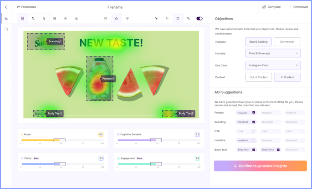Viewport: 312px width, 189px height.
Task: Click the first highlighted toolbar icon
Action: pyautogui.click(x=22, y=19)
